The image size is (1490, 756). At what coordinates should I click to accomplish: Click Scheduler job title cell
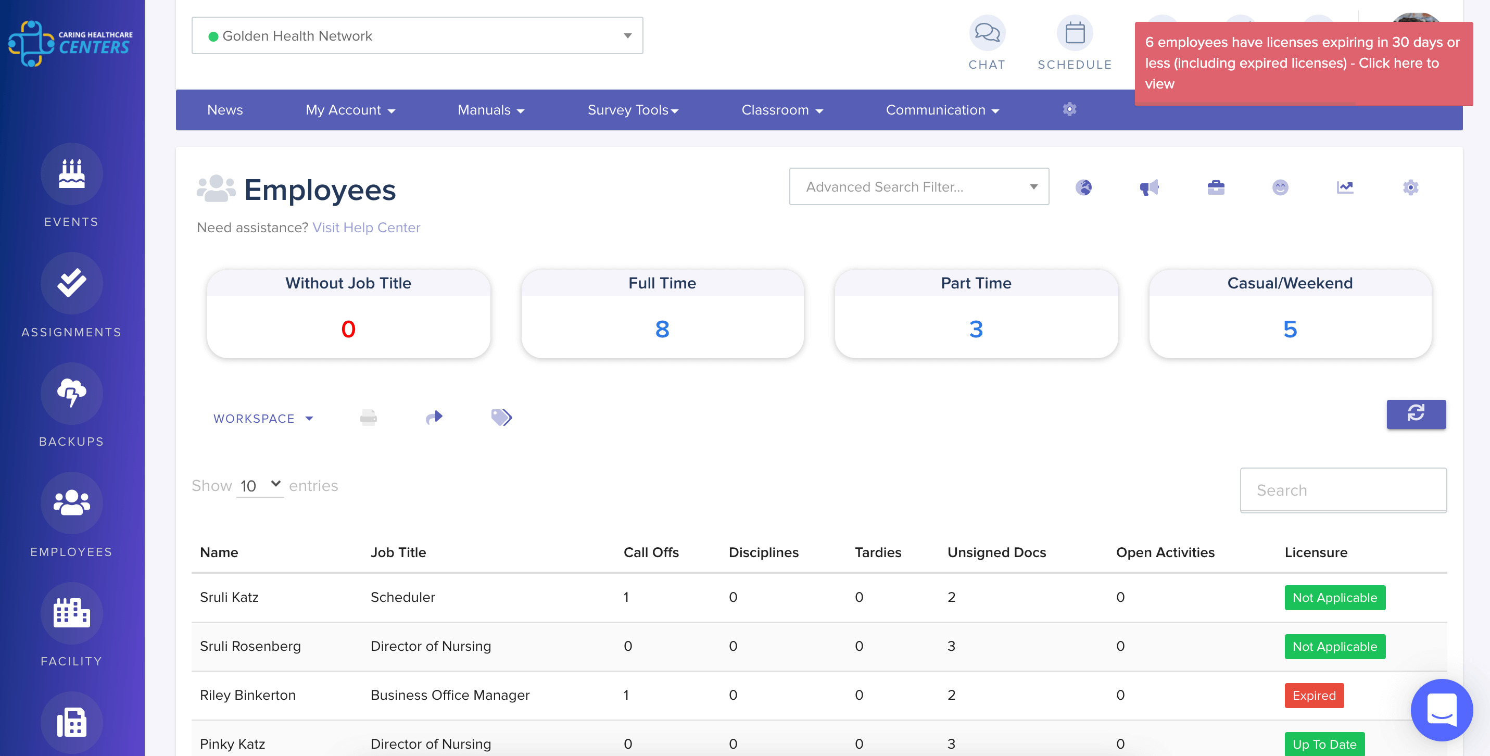coord(402,597)
